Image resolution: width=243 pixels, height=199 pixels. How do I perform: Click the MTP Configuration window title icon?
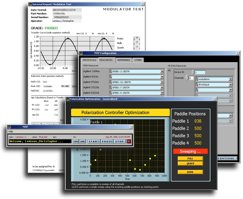(x=81, y=53)
